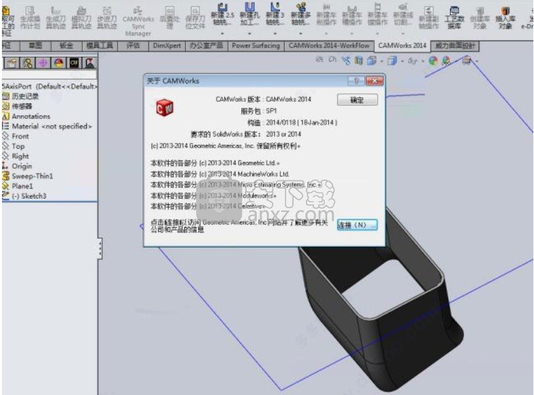Click the 连接 (N) button in dialog

pos(358,225)
